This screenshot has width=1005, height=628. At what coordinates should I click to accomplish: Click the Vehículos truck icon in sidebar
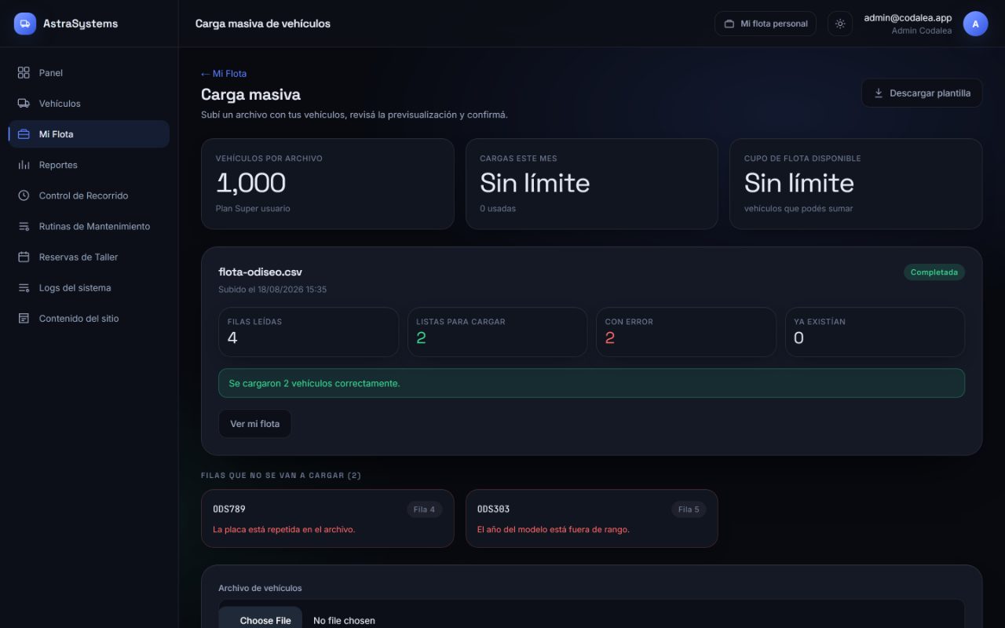24,104
